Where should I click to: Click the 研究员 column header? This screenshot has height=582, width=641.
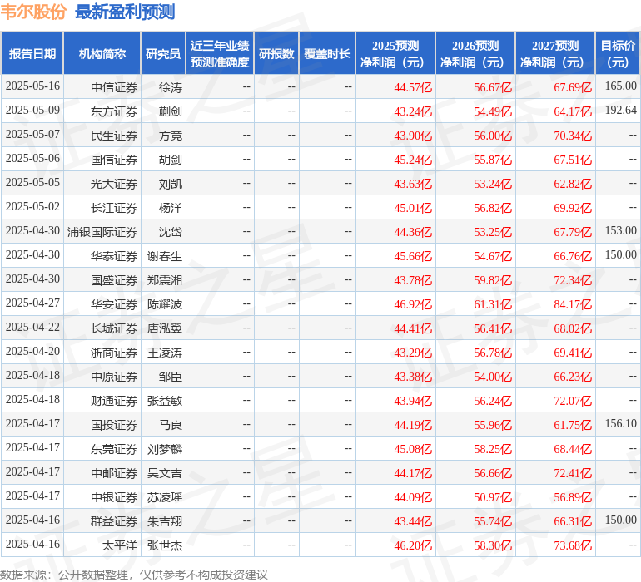(x=162, y=54)
